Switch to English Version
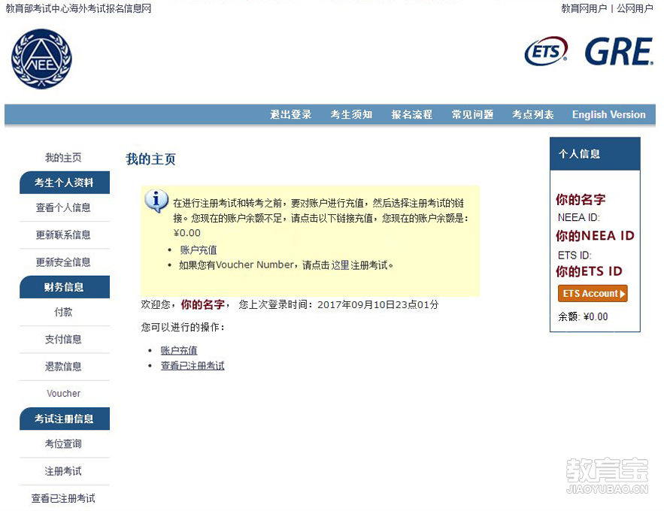Image resolution: width=664 pixels, height=511 pixels. (609, 115)
